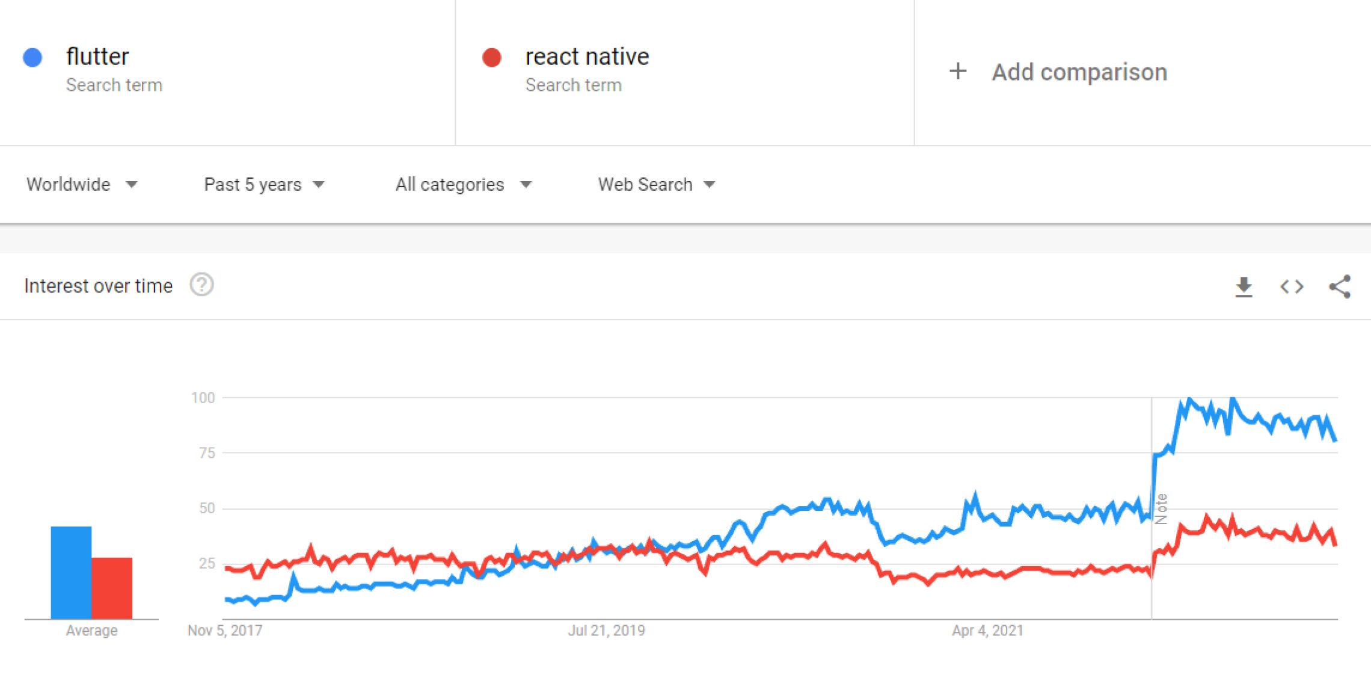The height and width of the screenshot is (698, 1371).
Task: Edit the react native search term
Action: (x=587, y=57)
